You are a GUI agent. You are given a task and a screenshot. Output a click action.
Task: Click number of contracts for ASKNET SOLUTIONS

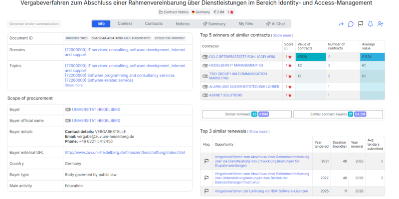pos(329,96)
